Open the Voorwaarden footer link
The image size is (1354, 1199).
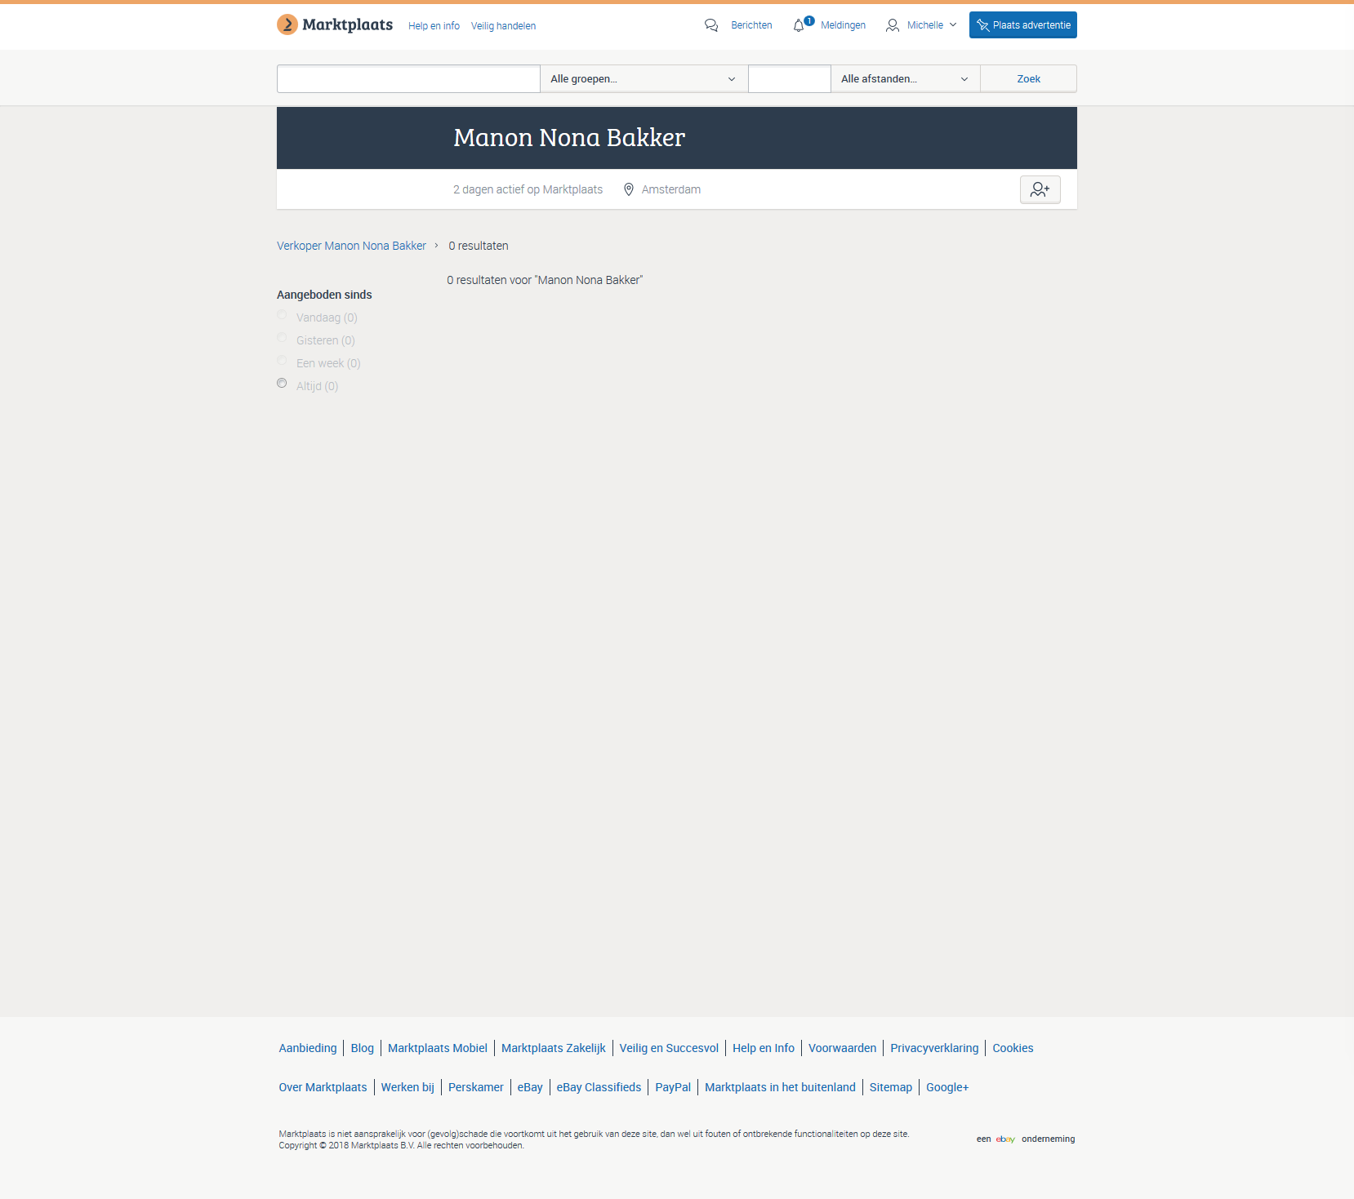tap(842, 1048)
